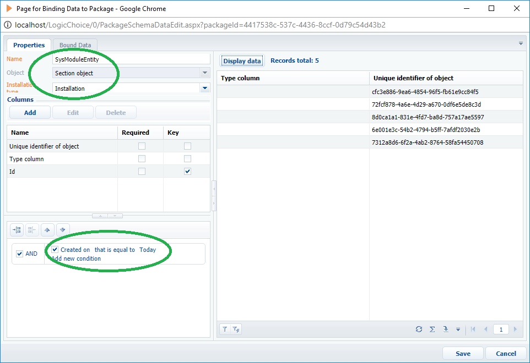Image resolution: width=530 pixels, height=363 pixels.
Task: Click the export/download icon in the grid footer
Action: click(446, 329)
